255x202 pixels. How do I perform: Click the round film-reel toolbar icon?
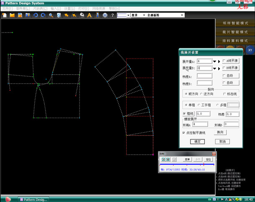105,15
